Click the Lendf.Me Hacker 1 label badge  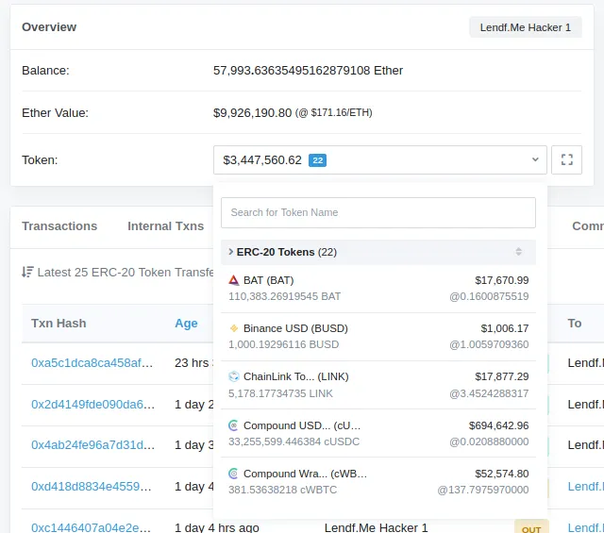tap(525, 27)
